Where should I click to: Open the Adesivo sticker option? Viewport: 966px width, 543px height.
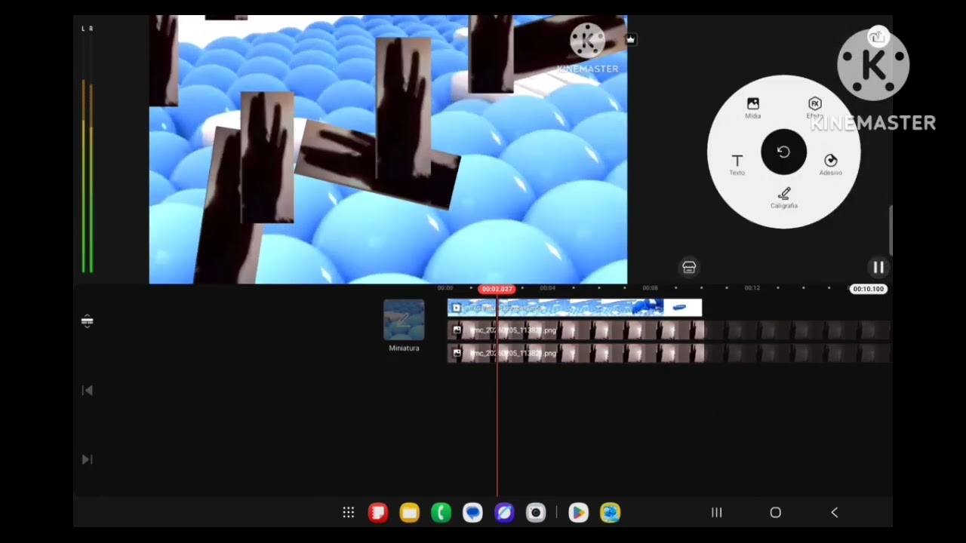click(830, 164)
